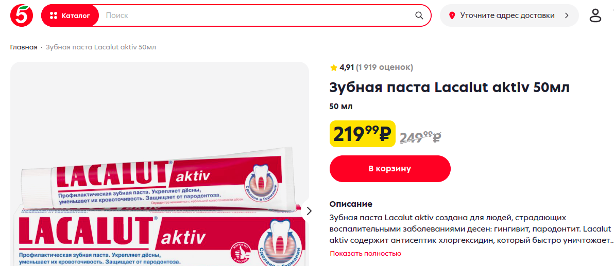Click the search magnifier icon

pyautogui.click(x=419, y=15)
